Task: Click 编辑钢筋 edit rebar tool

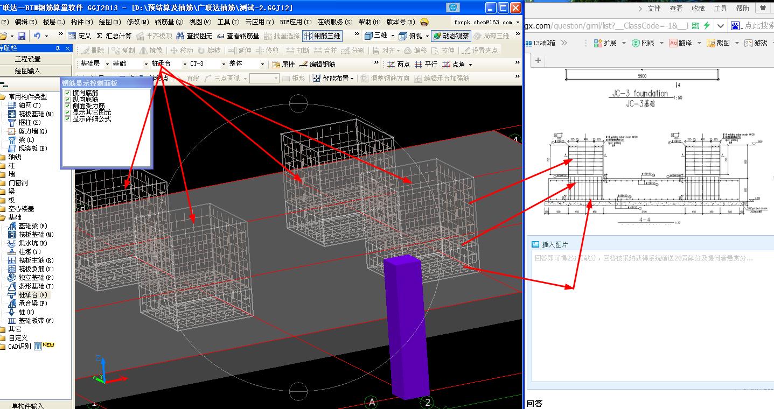Action: [x=318, y=64]
